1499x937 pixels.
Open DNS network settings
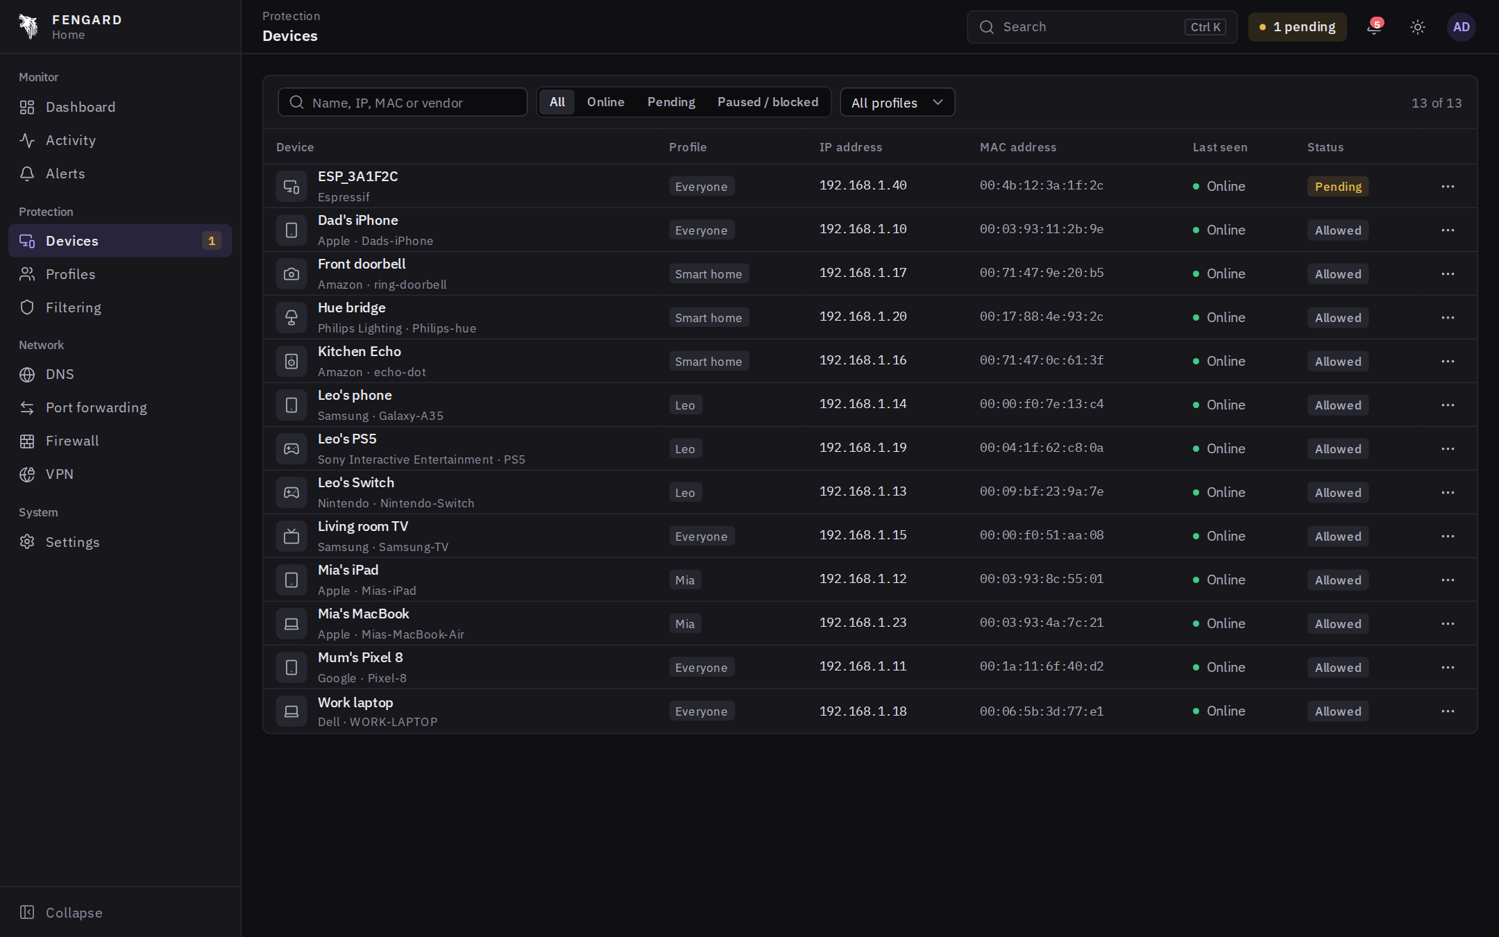pyautogui.click(x=120, y=374)
